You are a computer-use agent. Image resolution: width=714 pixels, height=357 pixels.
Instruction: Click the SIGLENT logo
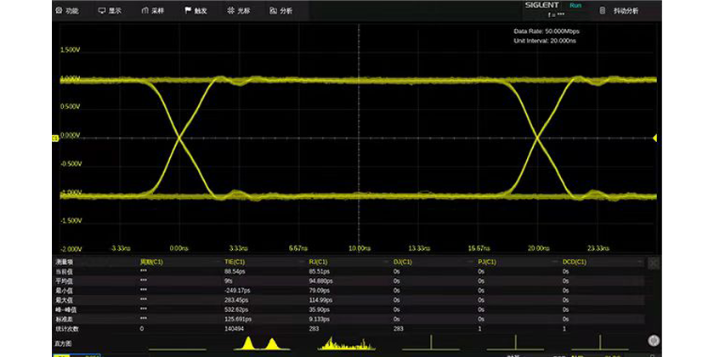click(x=542, y=5)
